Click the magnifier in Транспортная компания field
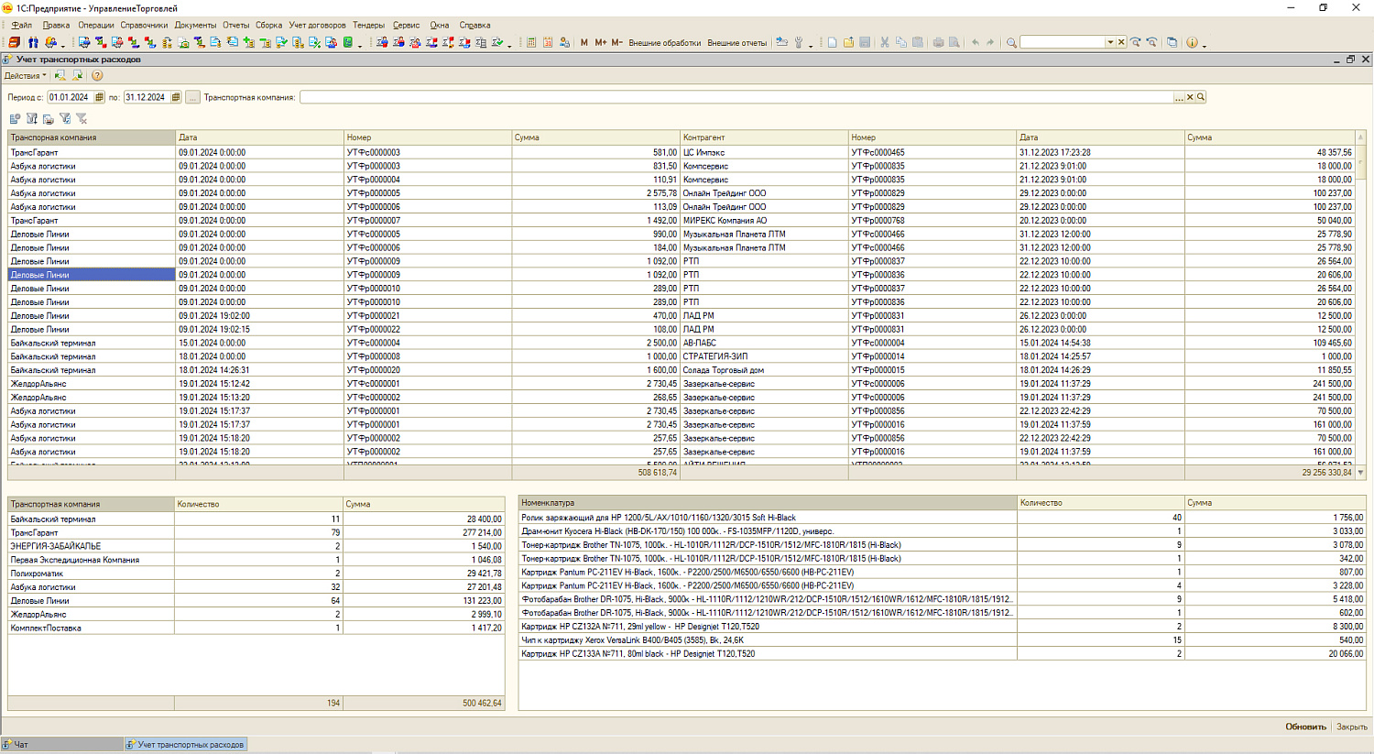The height and width of the screenshot is (754, 1374). pos(1201,97)
